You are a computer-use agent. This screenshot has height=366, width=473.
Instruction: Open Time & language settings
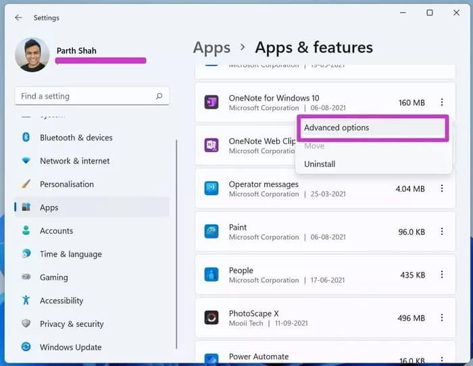pos(93,254)
